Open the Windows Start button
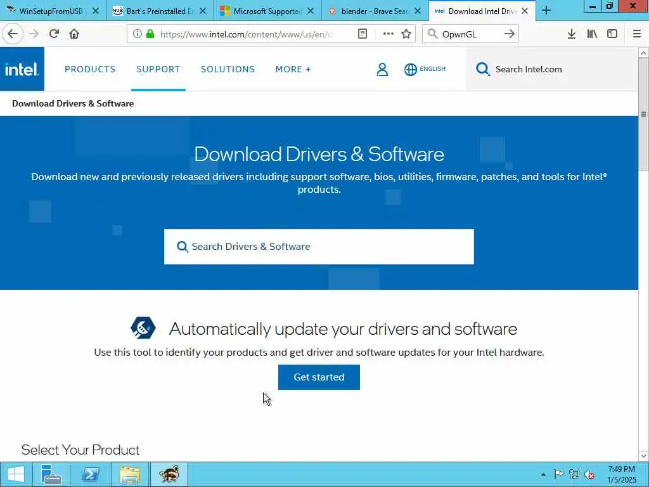649x487 pixels. (15, 474)
